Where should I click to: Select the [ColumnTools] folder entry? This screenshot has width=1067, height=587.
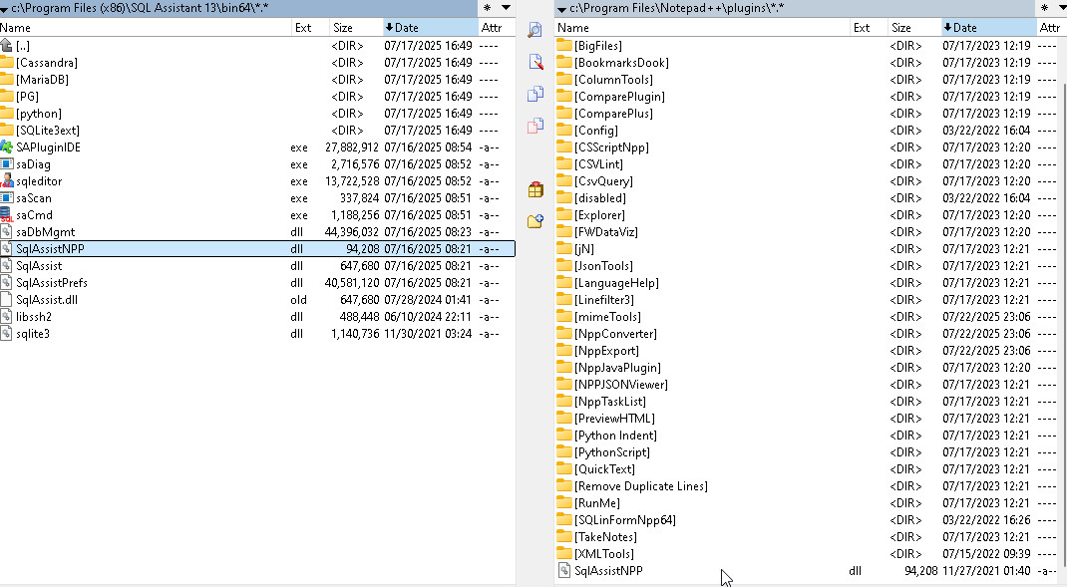click(x=807, y=80)
